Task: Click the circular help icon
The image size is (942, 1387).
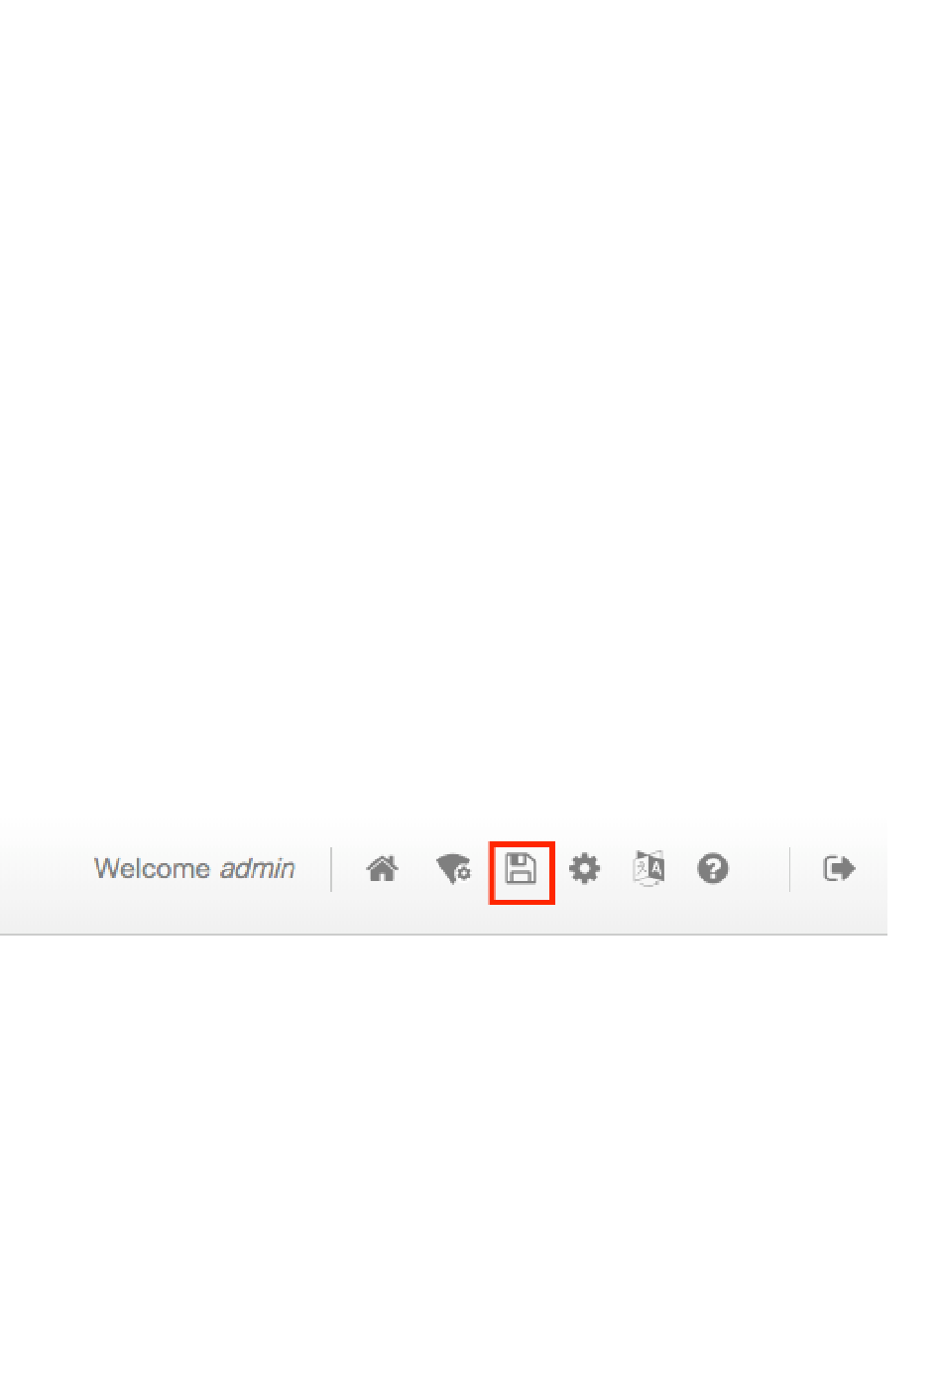Action: [x=713, y=869]
